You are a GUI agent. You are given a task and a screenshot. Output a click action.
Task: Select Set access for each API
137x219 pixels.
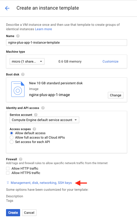(12, 142)
